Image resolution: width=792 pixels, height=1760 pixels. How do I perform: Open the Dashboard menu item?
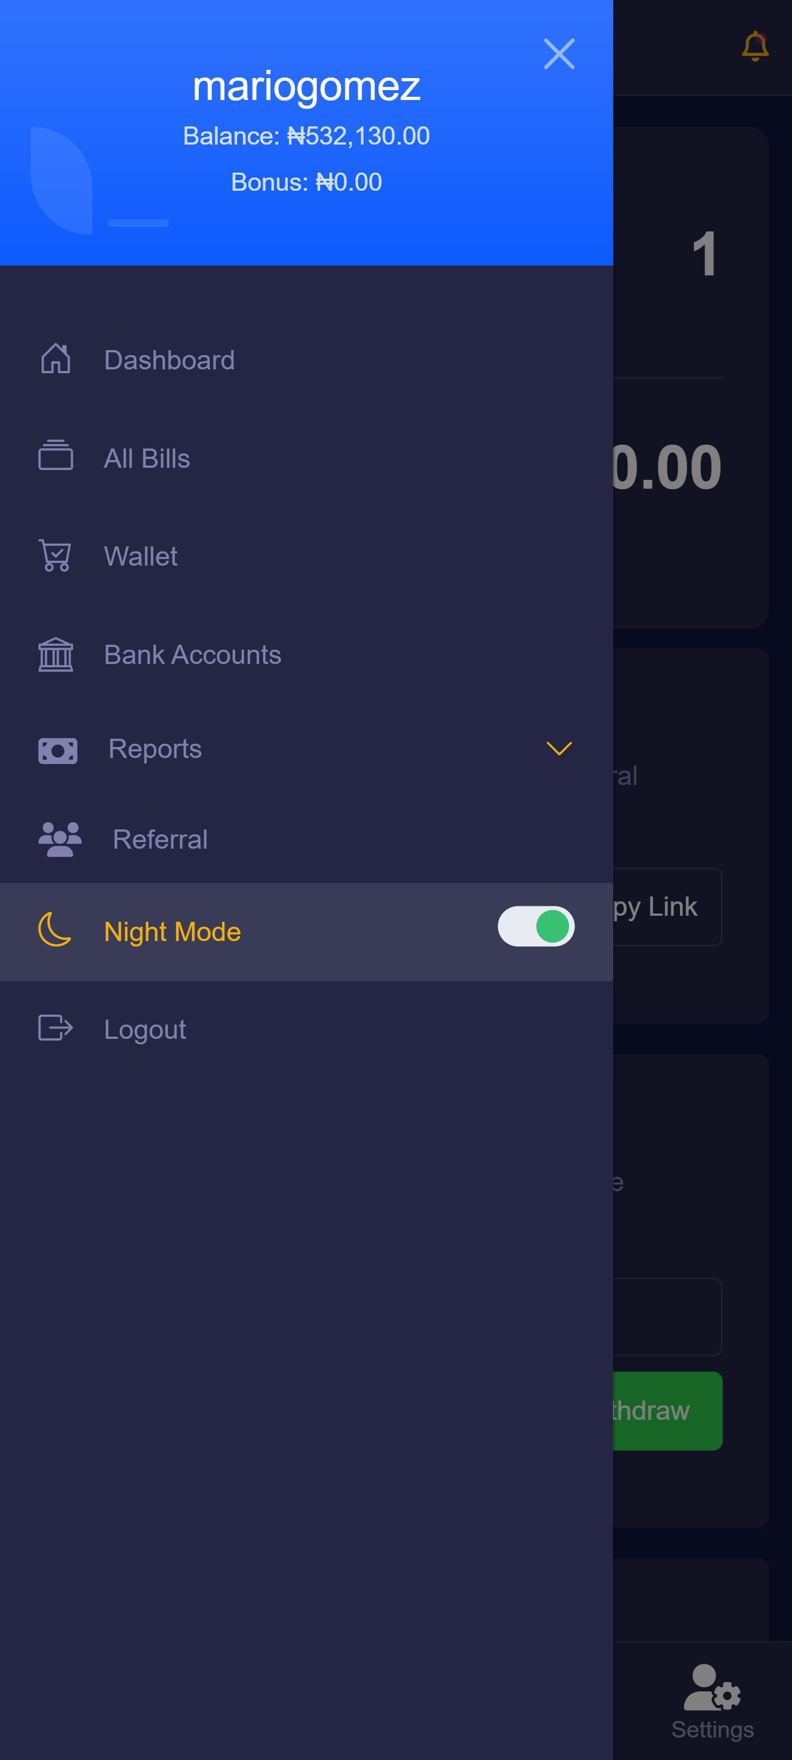[169, 360]
